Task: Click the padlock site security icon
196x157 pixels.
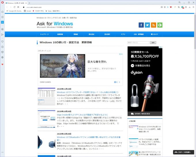Action: (x=24, y=7)
